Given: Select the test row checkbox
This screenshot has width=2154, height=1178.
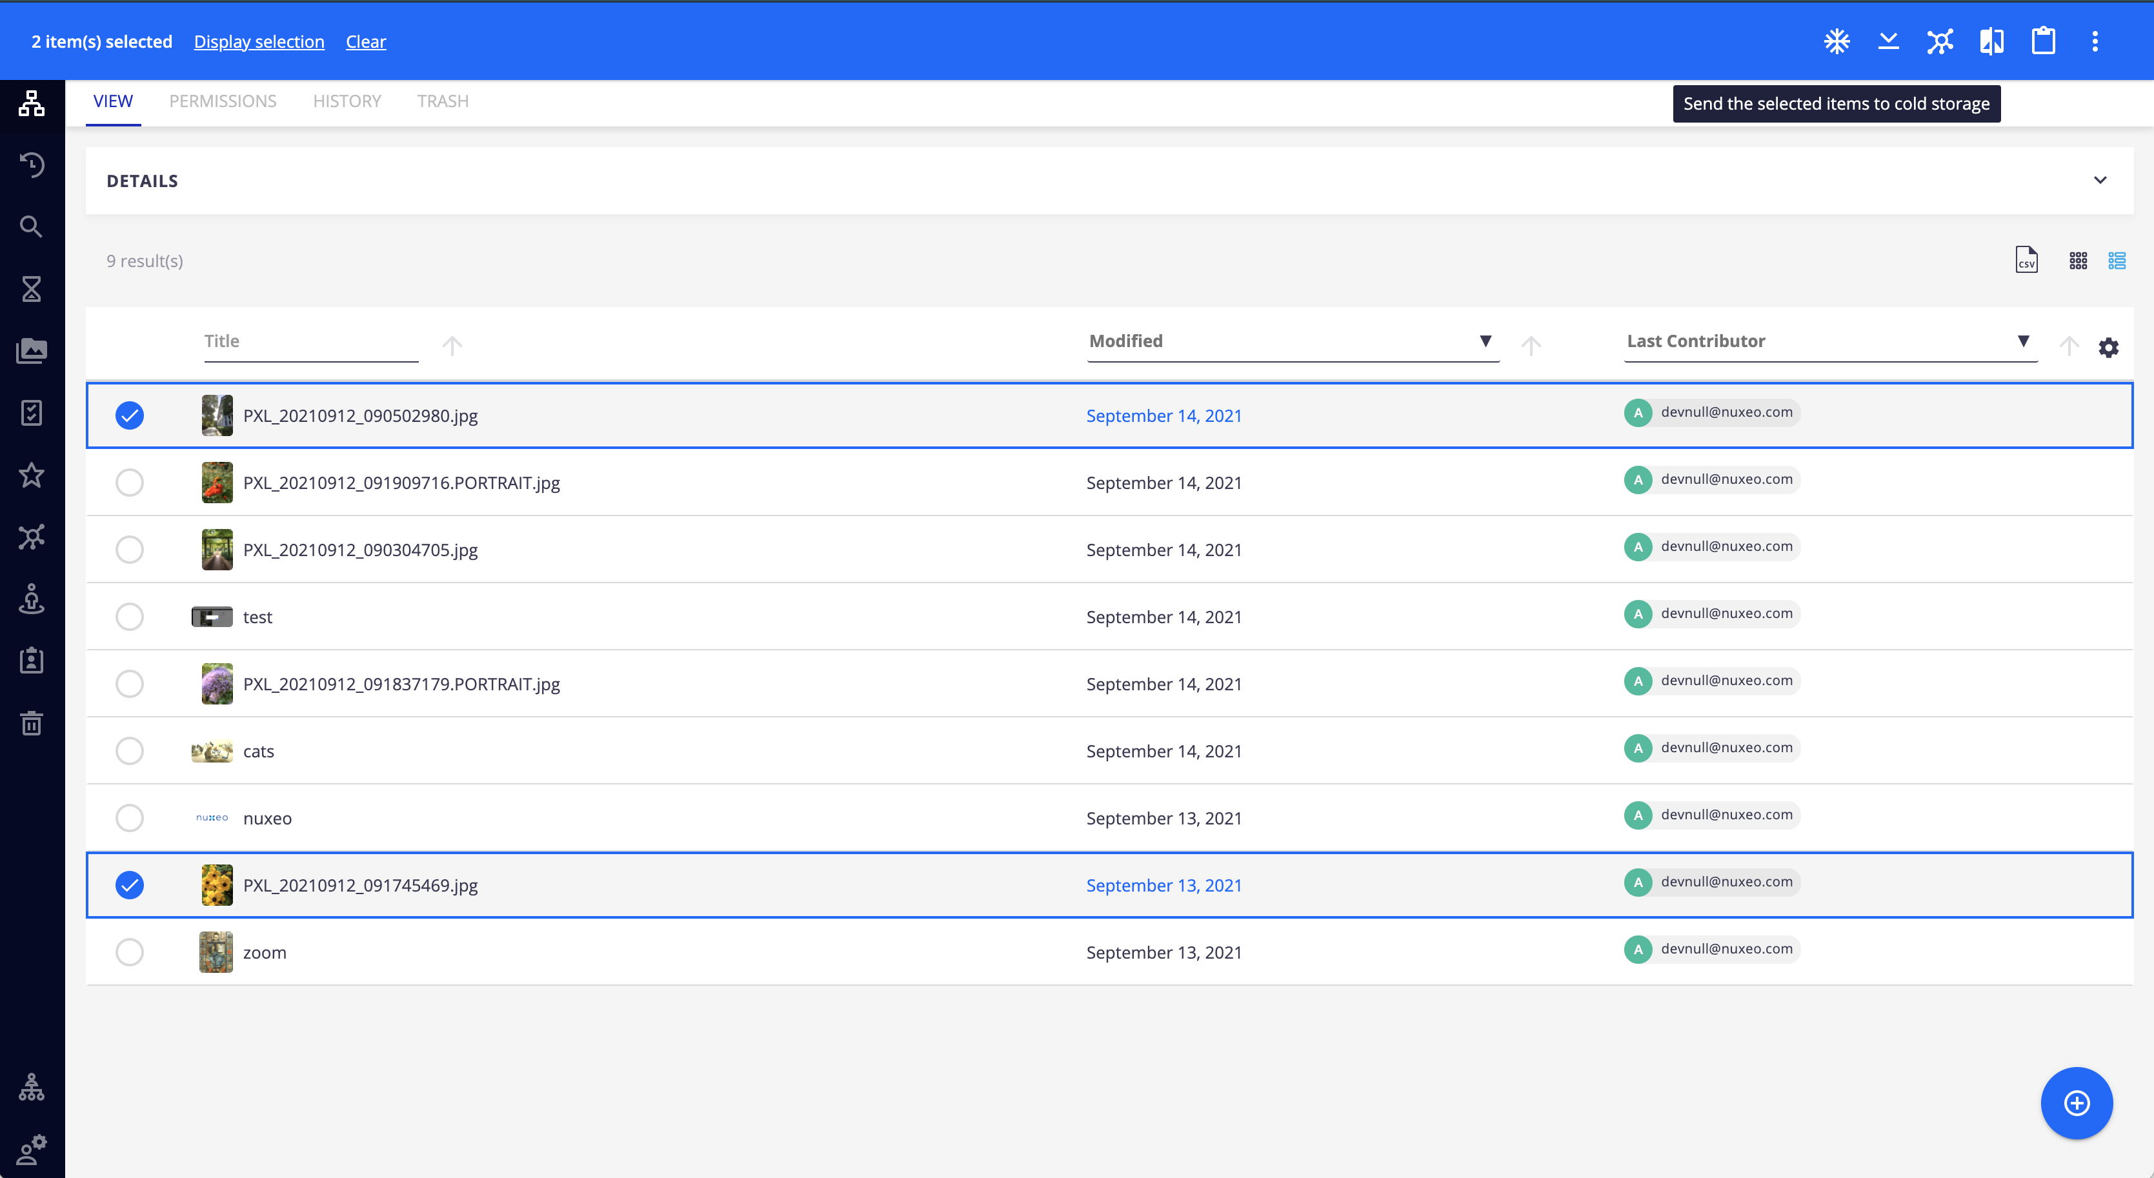Looking at the screenshot, I should (x=130, y=617).
